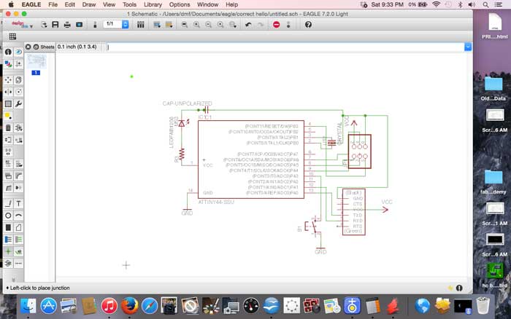
Task: Open the Help question mark icon
Action: click(x=308, y=25)
